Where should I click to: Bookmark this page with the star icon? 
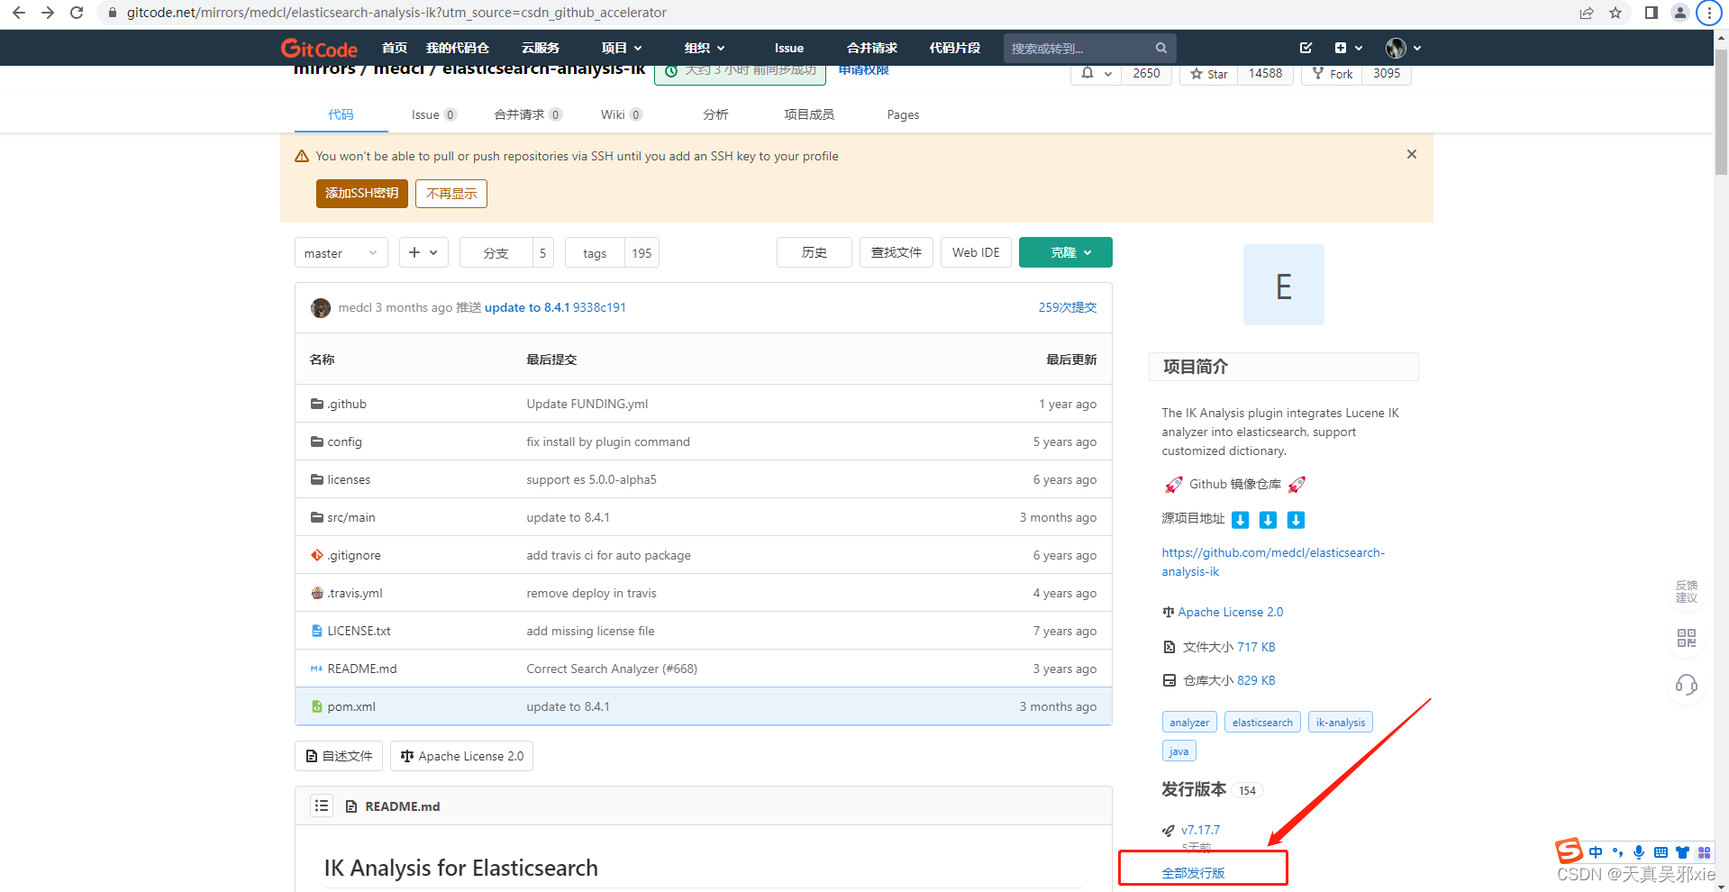pyautogui.click(x=1615, y=13)
